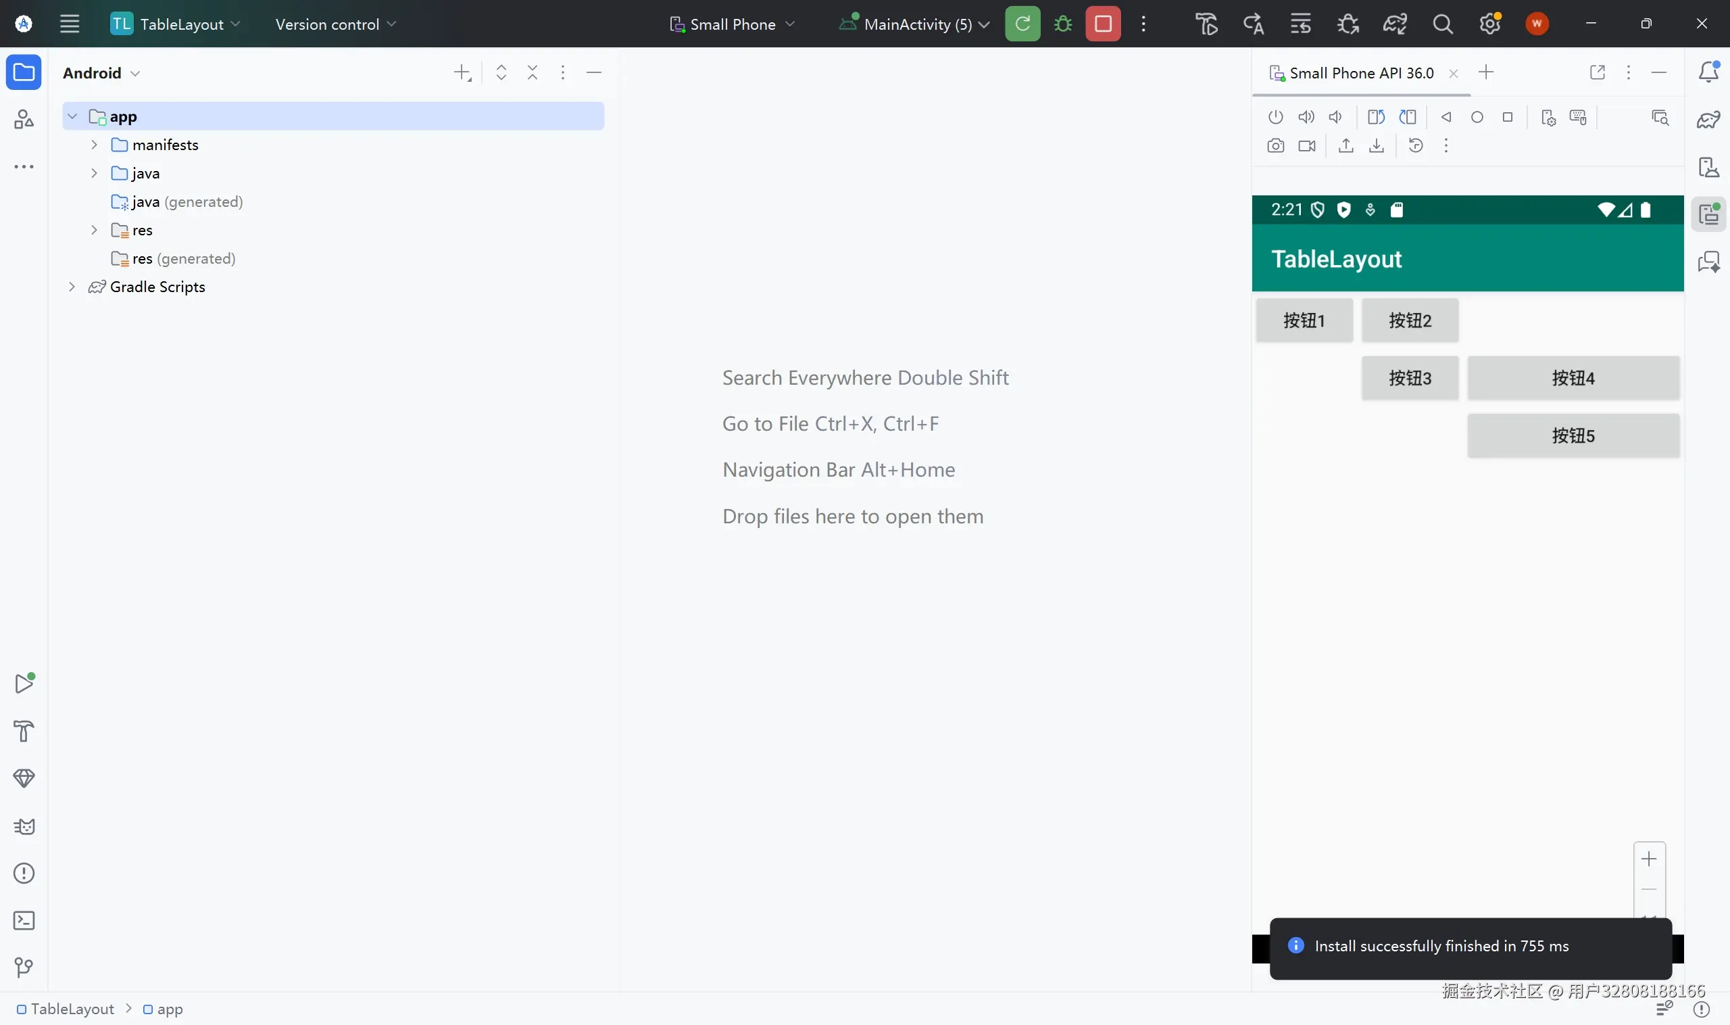Click the Debug app bug icon
The image size is (1730, 1025).
[1063, 24]
